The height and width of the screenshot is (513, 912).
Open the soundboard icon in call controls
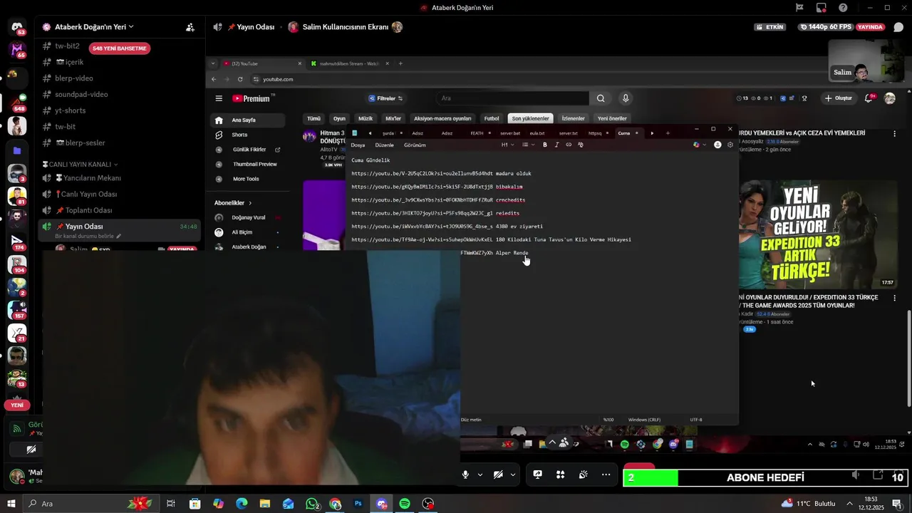tap(584, 475)
